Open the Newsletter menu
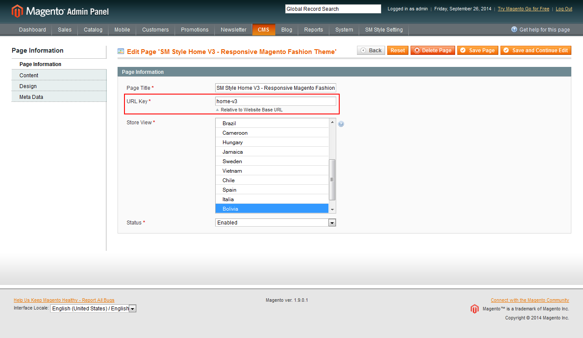This screenshot has height=338, width=583. coord(234,30)
